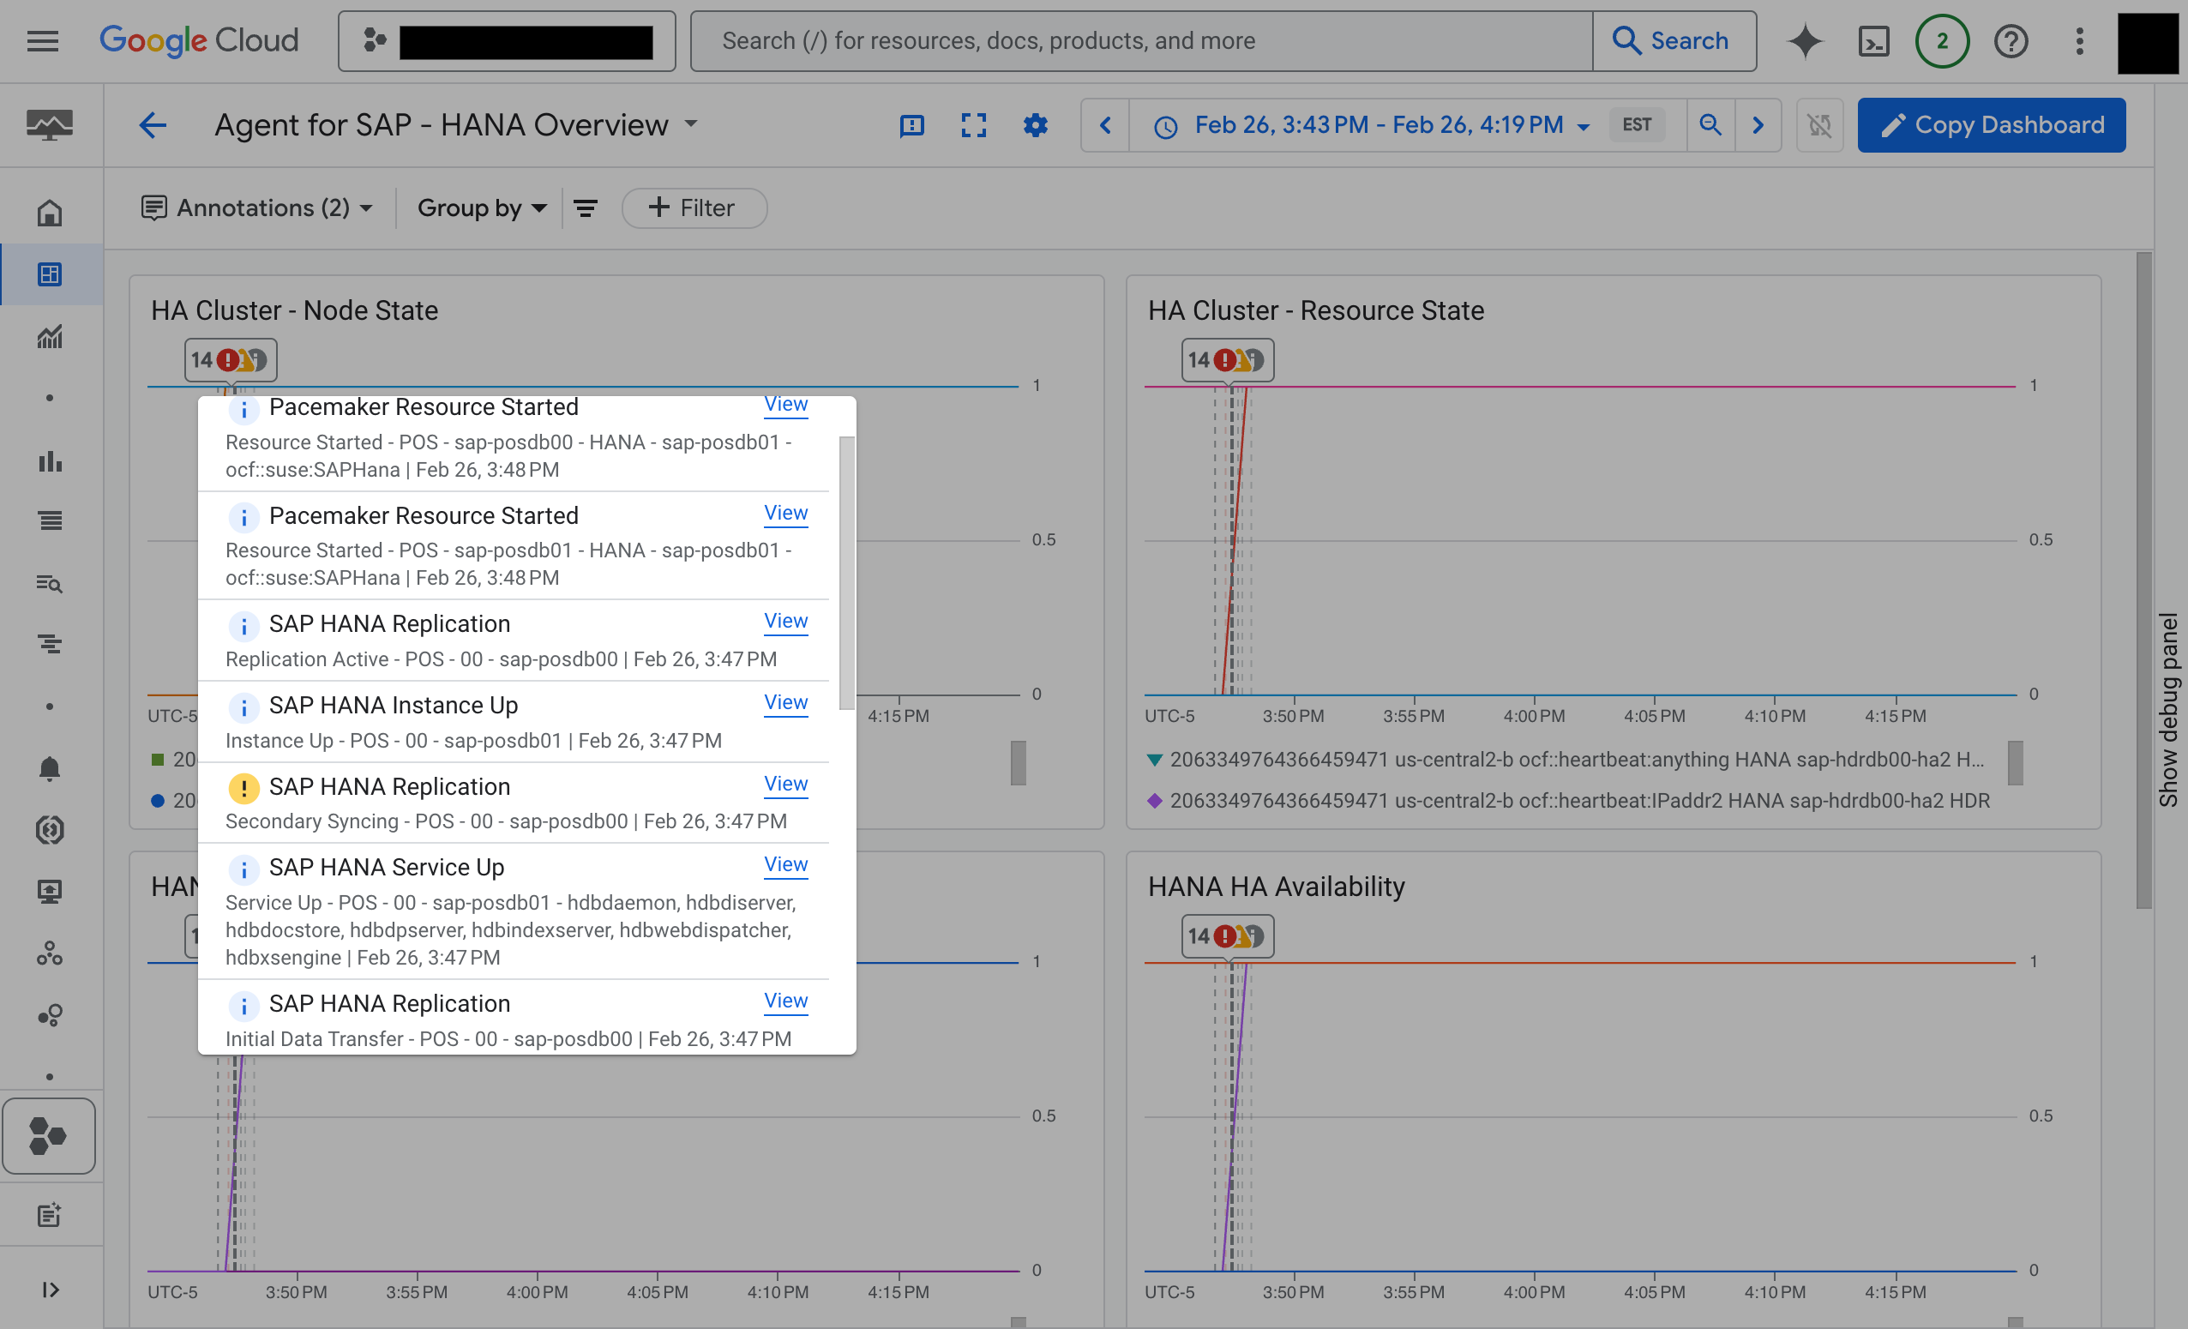2188x1329 pixels.
Task: Select the Filter menu item in toolbar
Action: 693,207
